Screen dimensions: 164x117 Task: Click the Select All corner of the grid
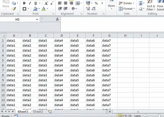pyautogui.click(x=3, y=35)
